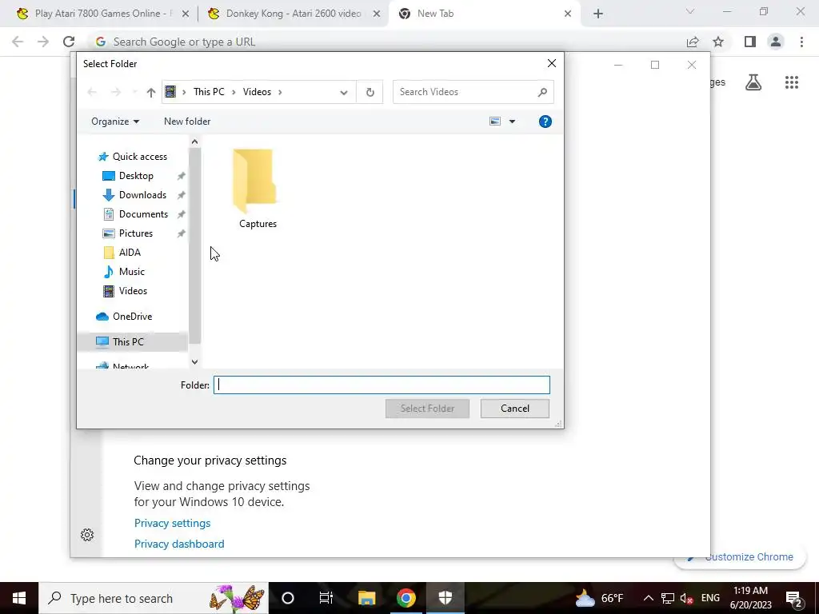Viewport: 819px width, 614px height.
Task: Select This PC in navigation pane
Action: click(128, 342)
